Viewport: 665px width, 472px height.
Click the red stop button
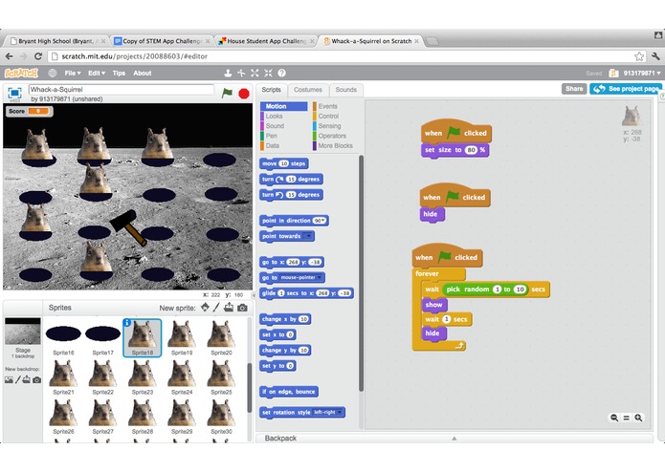pyautogui.click(x=244, y=93)
